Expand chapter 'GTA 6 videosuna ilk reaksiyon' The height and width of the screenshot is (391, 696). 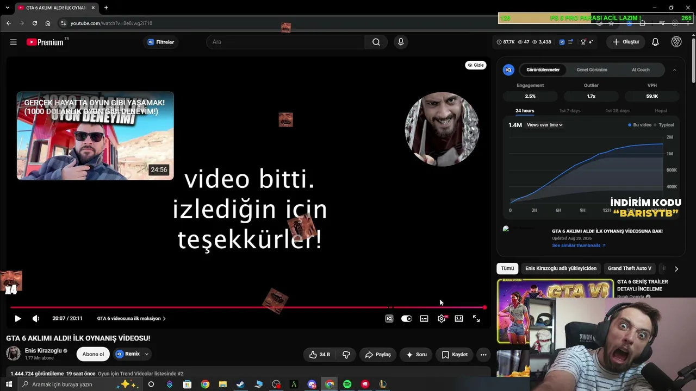click(x=132, y=319)
